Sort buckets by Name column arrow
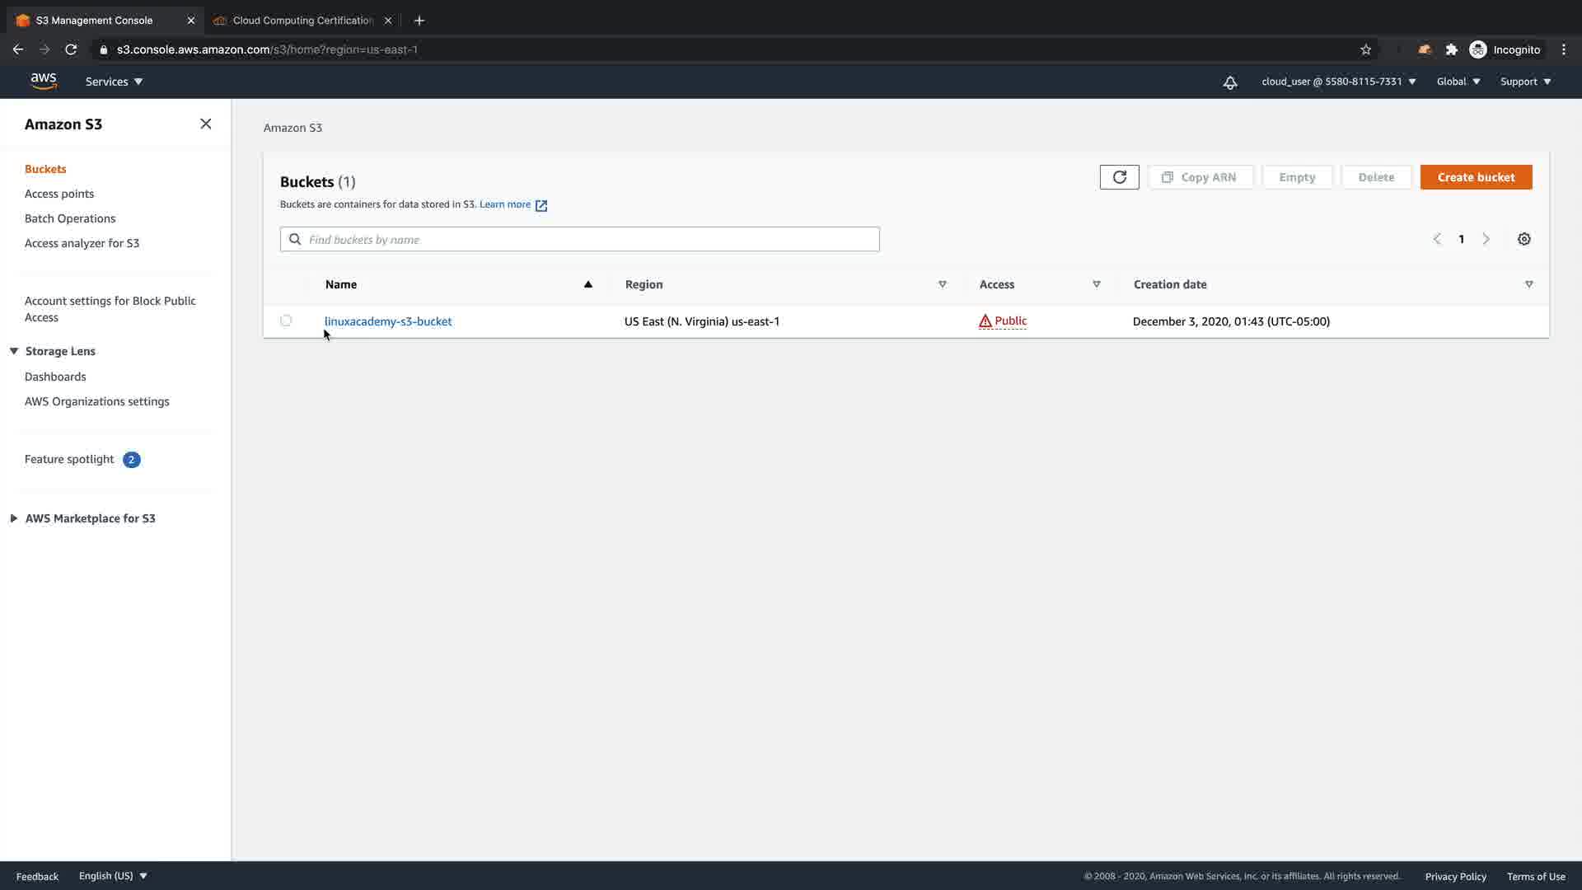The image size is (1582, 890). click(x=587, y=284)
